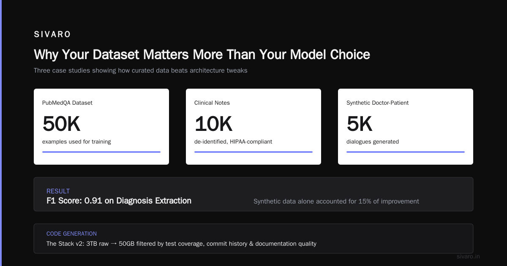Open the PubMedQA Dataset card
The image size is (507, 266).
pyautogui.click(x=101, y=127)
